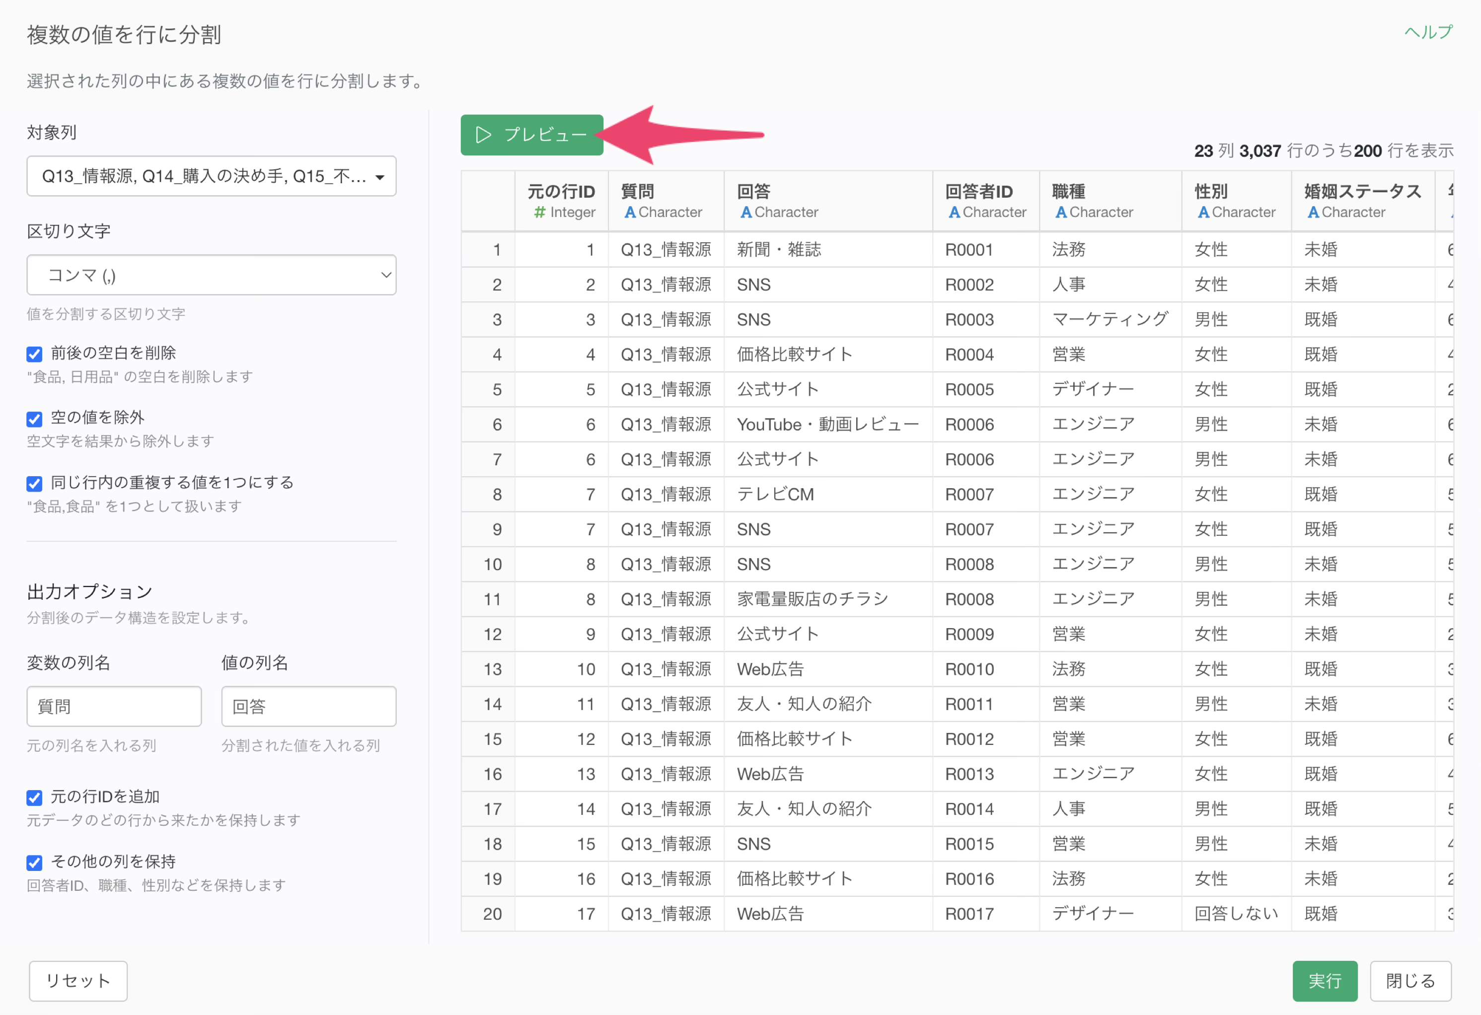
Task: Select デザイナー cell for R0005
Action: coord(1110,389)
